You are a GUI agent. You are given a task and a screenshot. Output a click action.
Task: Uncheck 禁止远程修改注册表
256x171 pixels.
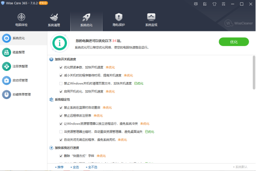tap(61, 116)
